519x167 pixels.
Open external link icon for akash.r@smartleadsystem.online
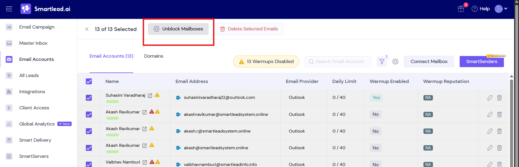[x=145, y=129]
